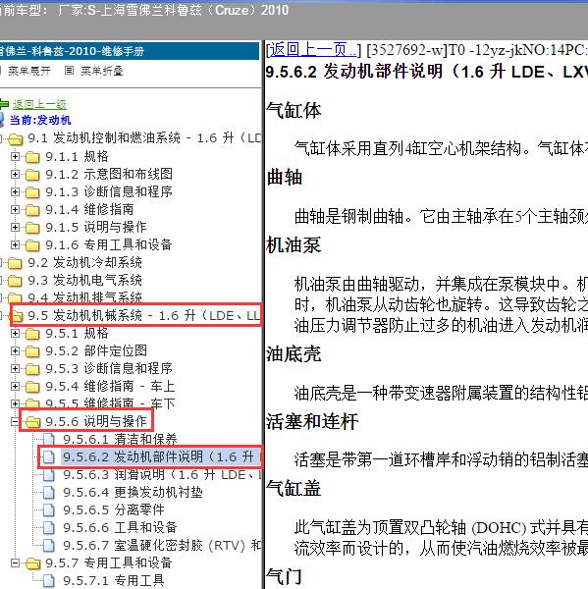Open 9.3 发动机电气系统 tree item

pos(85,280)
